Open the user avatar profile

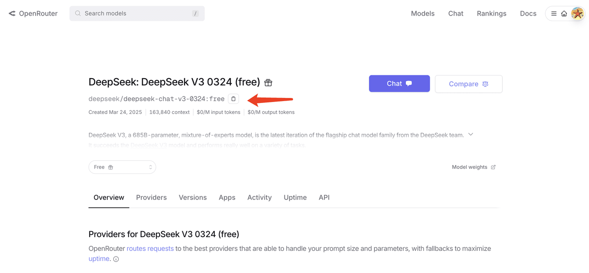(577, 13)
